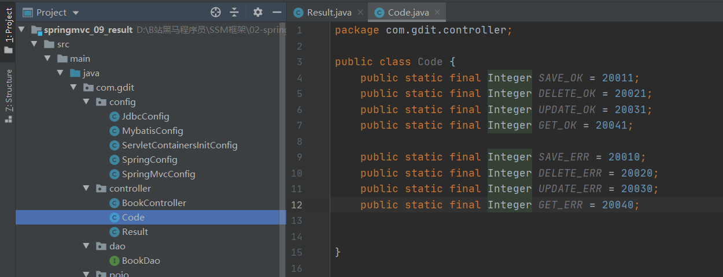Image resolution: width=723 pixels, height=277 pixels.
Task: Select SpringMvcConfig in the tree
Action: (x=158, y=174)
